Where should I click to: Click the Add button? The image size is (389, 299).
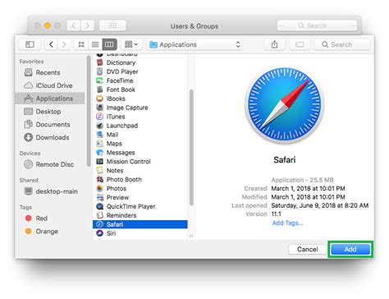[350, 249]
